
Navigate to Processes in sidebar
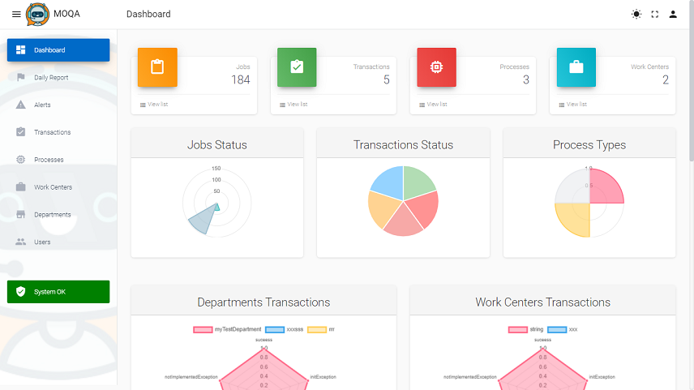pos(58,160)
